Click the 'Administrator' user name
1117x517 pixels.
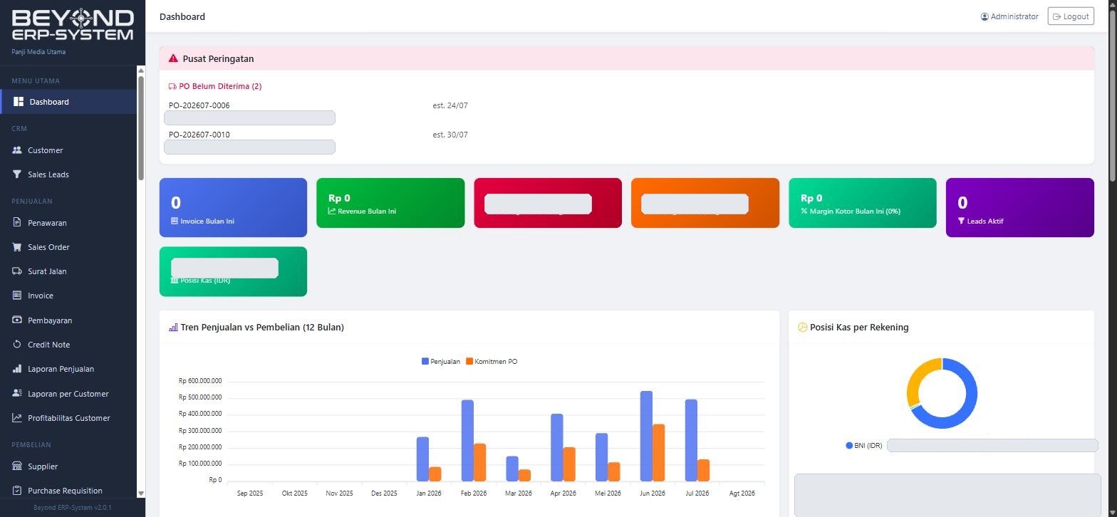point(1014,16)
